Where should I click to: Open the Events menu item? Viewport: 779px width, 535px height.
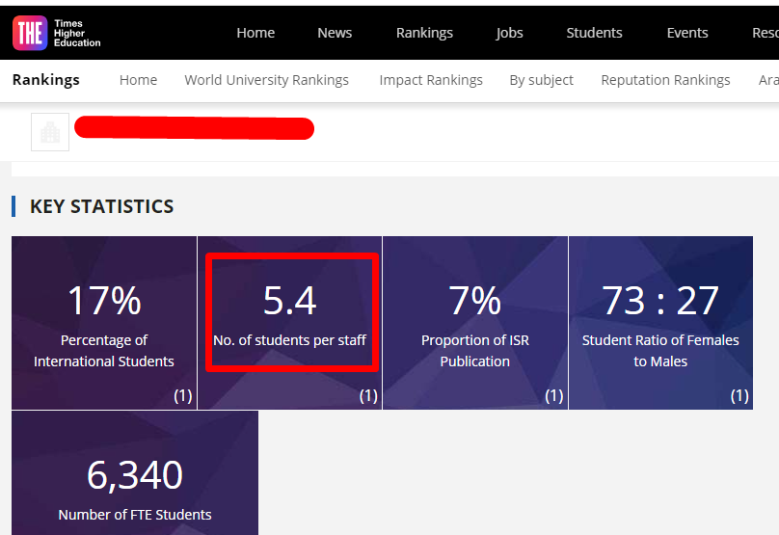coord(687,33)
